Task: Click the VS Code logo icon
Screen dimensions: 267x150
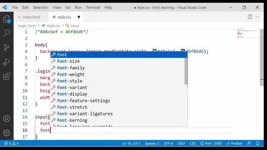Action: tap(5, 7)
